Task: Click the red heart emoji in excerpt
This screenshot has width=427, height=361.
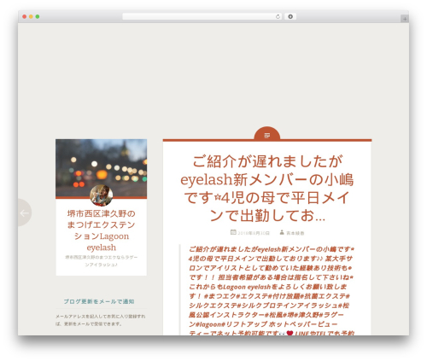Action: 290,333
